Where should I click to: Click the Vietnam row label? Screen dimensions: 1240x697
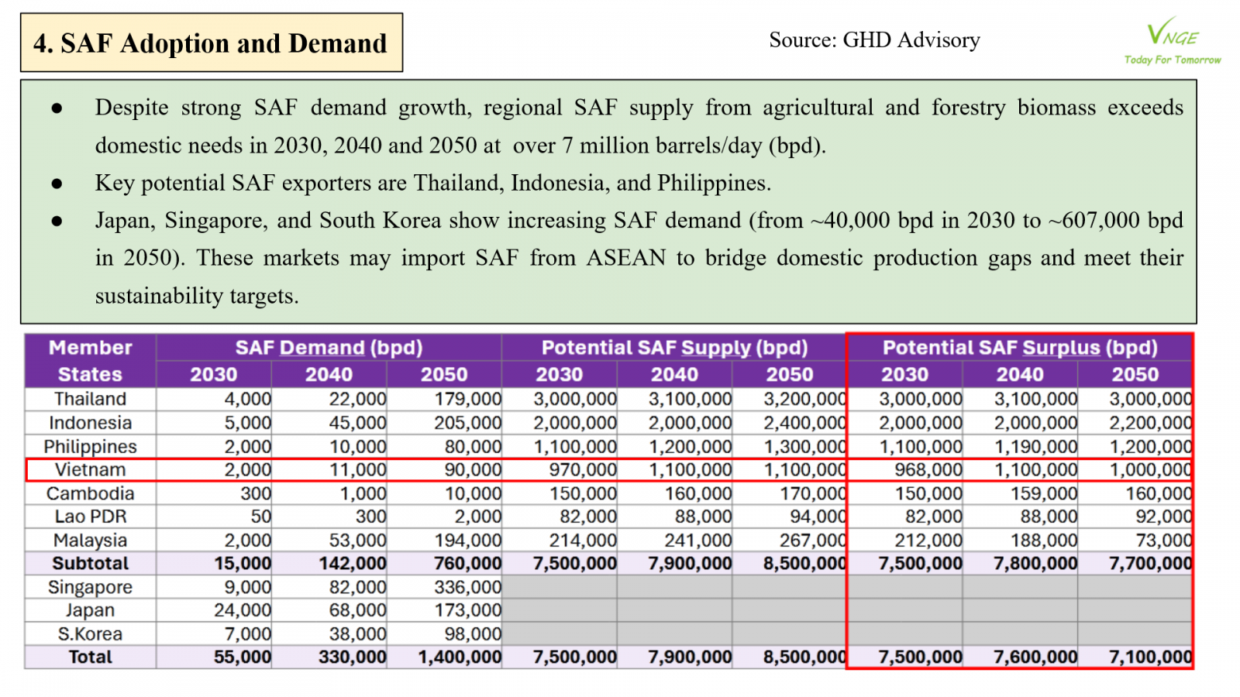point(91,470)
